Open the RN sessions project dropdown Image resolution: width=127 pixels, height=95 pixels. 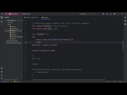[x=14, y=14]
